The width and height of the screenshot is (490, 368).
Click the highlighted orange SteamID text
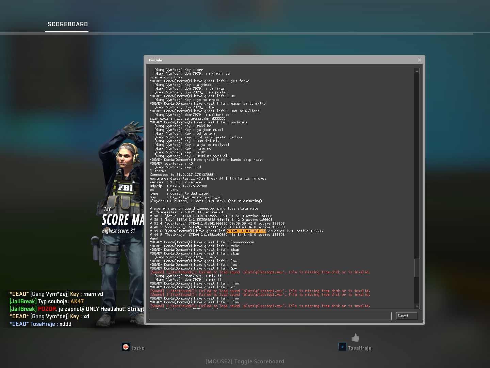click(246, 231)
